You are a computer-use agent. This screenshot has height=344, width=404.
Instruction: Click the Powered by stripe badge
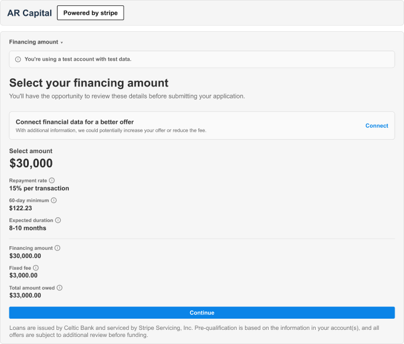(91, 13)
